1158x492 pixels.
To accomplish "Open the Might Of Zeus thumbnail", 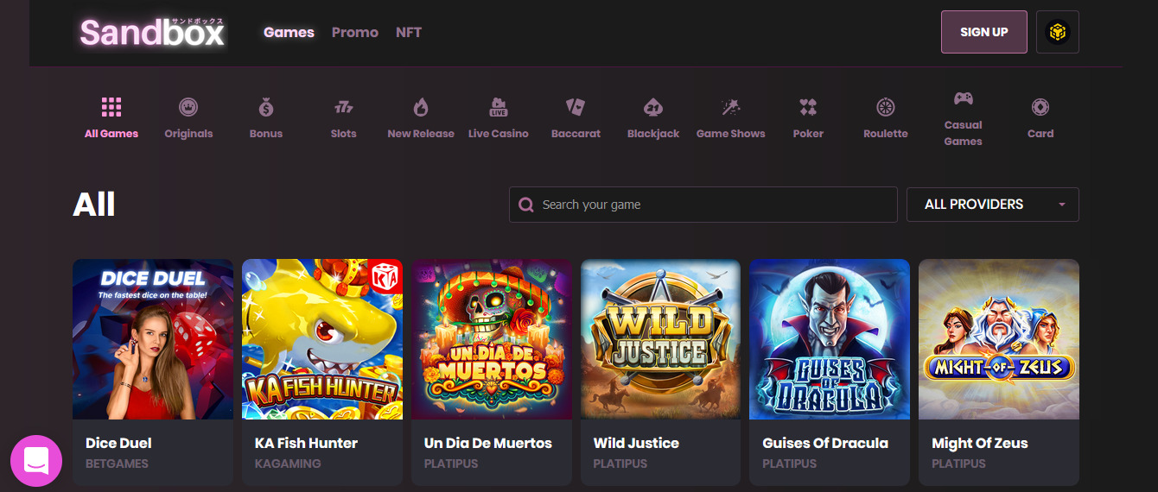I will pyautogui.click(x=999, y=339).
